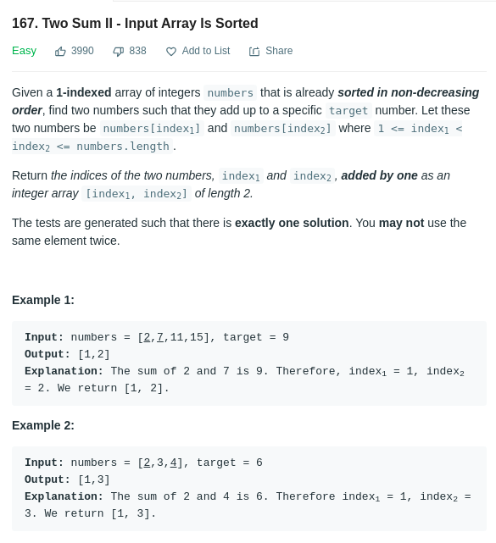Viewport: 496px width, 543px height.
Task: Click the 838 dislikes count
Action: click(x=137, y=51)
